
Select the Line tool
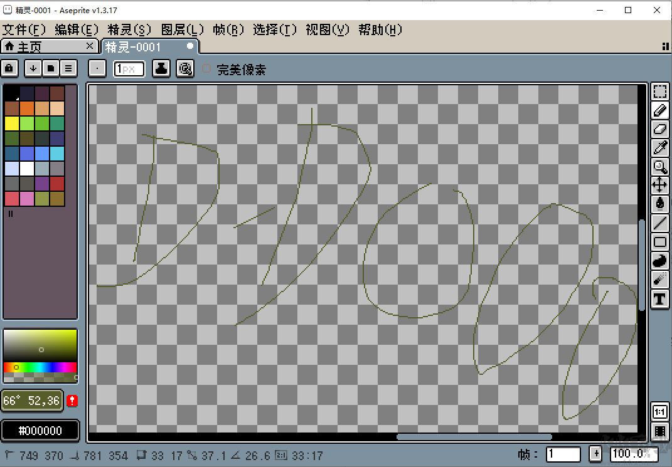click(659, 223)
